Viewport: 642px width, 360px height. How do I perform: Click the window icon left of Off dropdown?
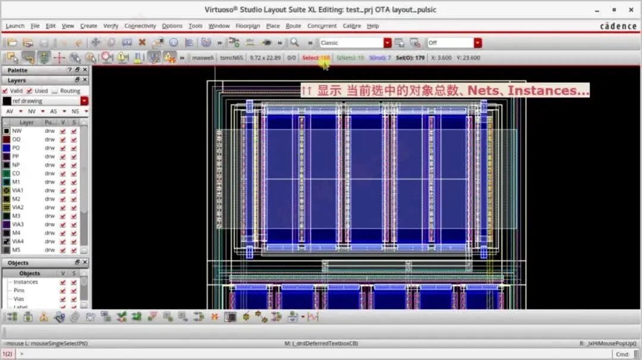point(415,43)
